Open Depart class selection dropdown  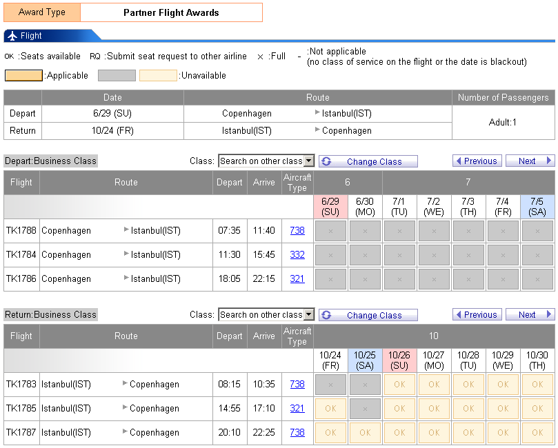[x=308, y=161]
